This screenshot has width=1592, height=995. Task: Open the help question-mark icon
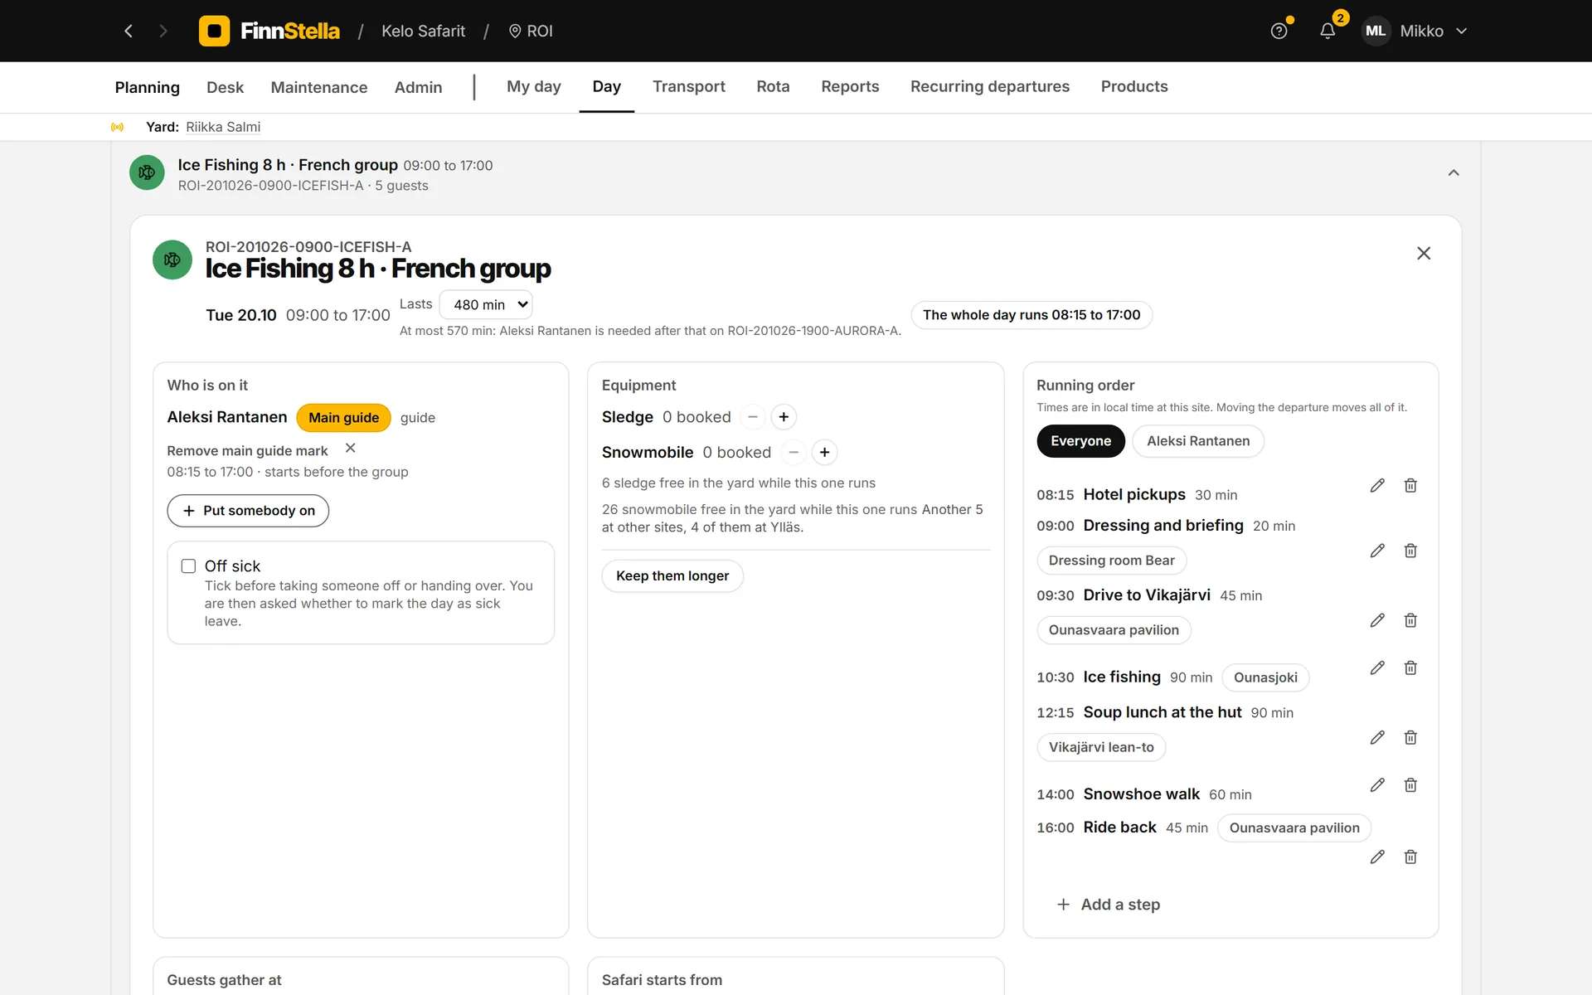pos(1279,31)
